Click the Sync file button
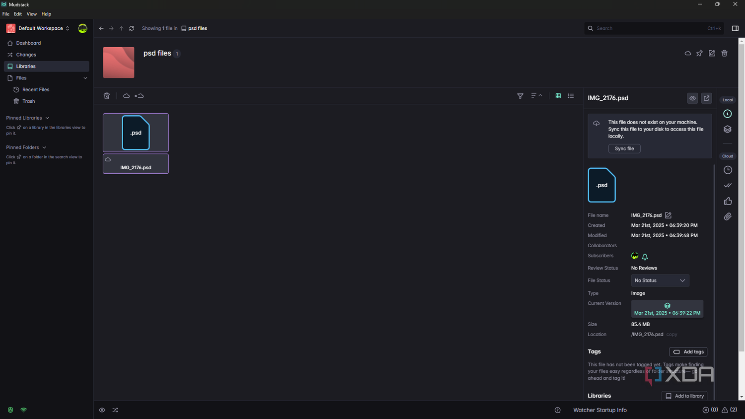 [x=624, y=148]
